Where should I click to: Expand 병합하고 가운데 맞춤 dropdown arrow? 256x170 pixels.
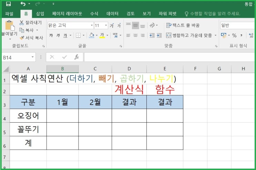coord(215,35)
